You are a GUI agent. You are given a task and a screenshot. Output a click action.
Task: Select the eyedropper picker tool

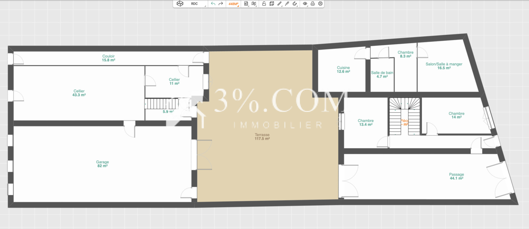click(287, 4)
